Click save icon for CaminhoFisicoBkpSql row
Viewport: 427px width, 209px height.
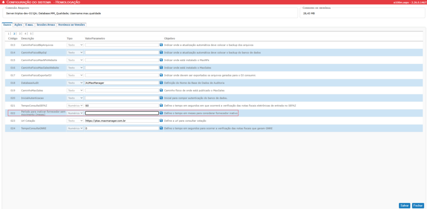tap(161, 52)
